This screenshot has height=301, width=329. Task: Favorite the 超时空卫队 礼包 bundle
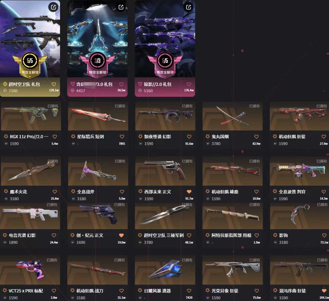[54, 84]
